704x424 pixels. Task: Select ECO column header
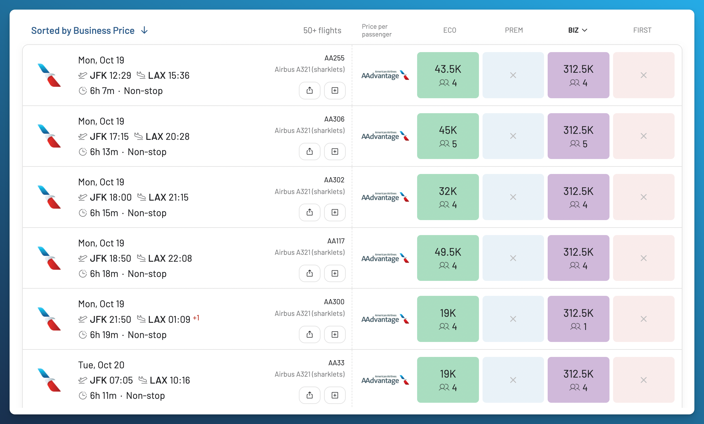coord(450,30)
